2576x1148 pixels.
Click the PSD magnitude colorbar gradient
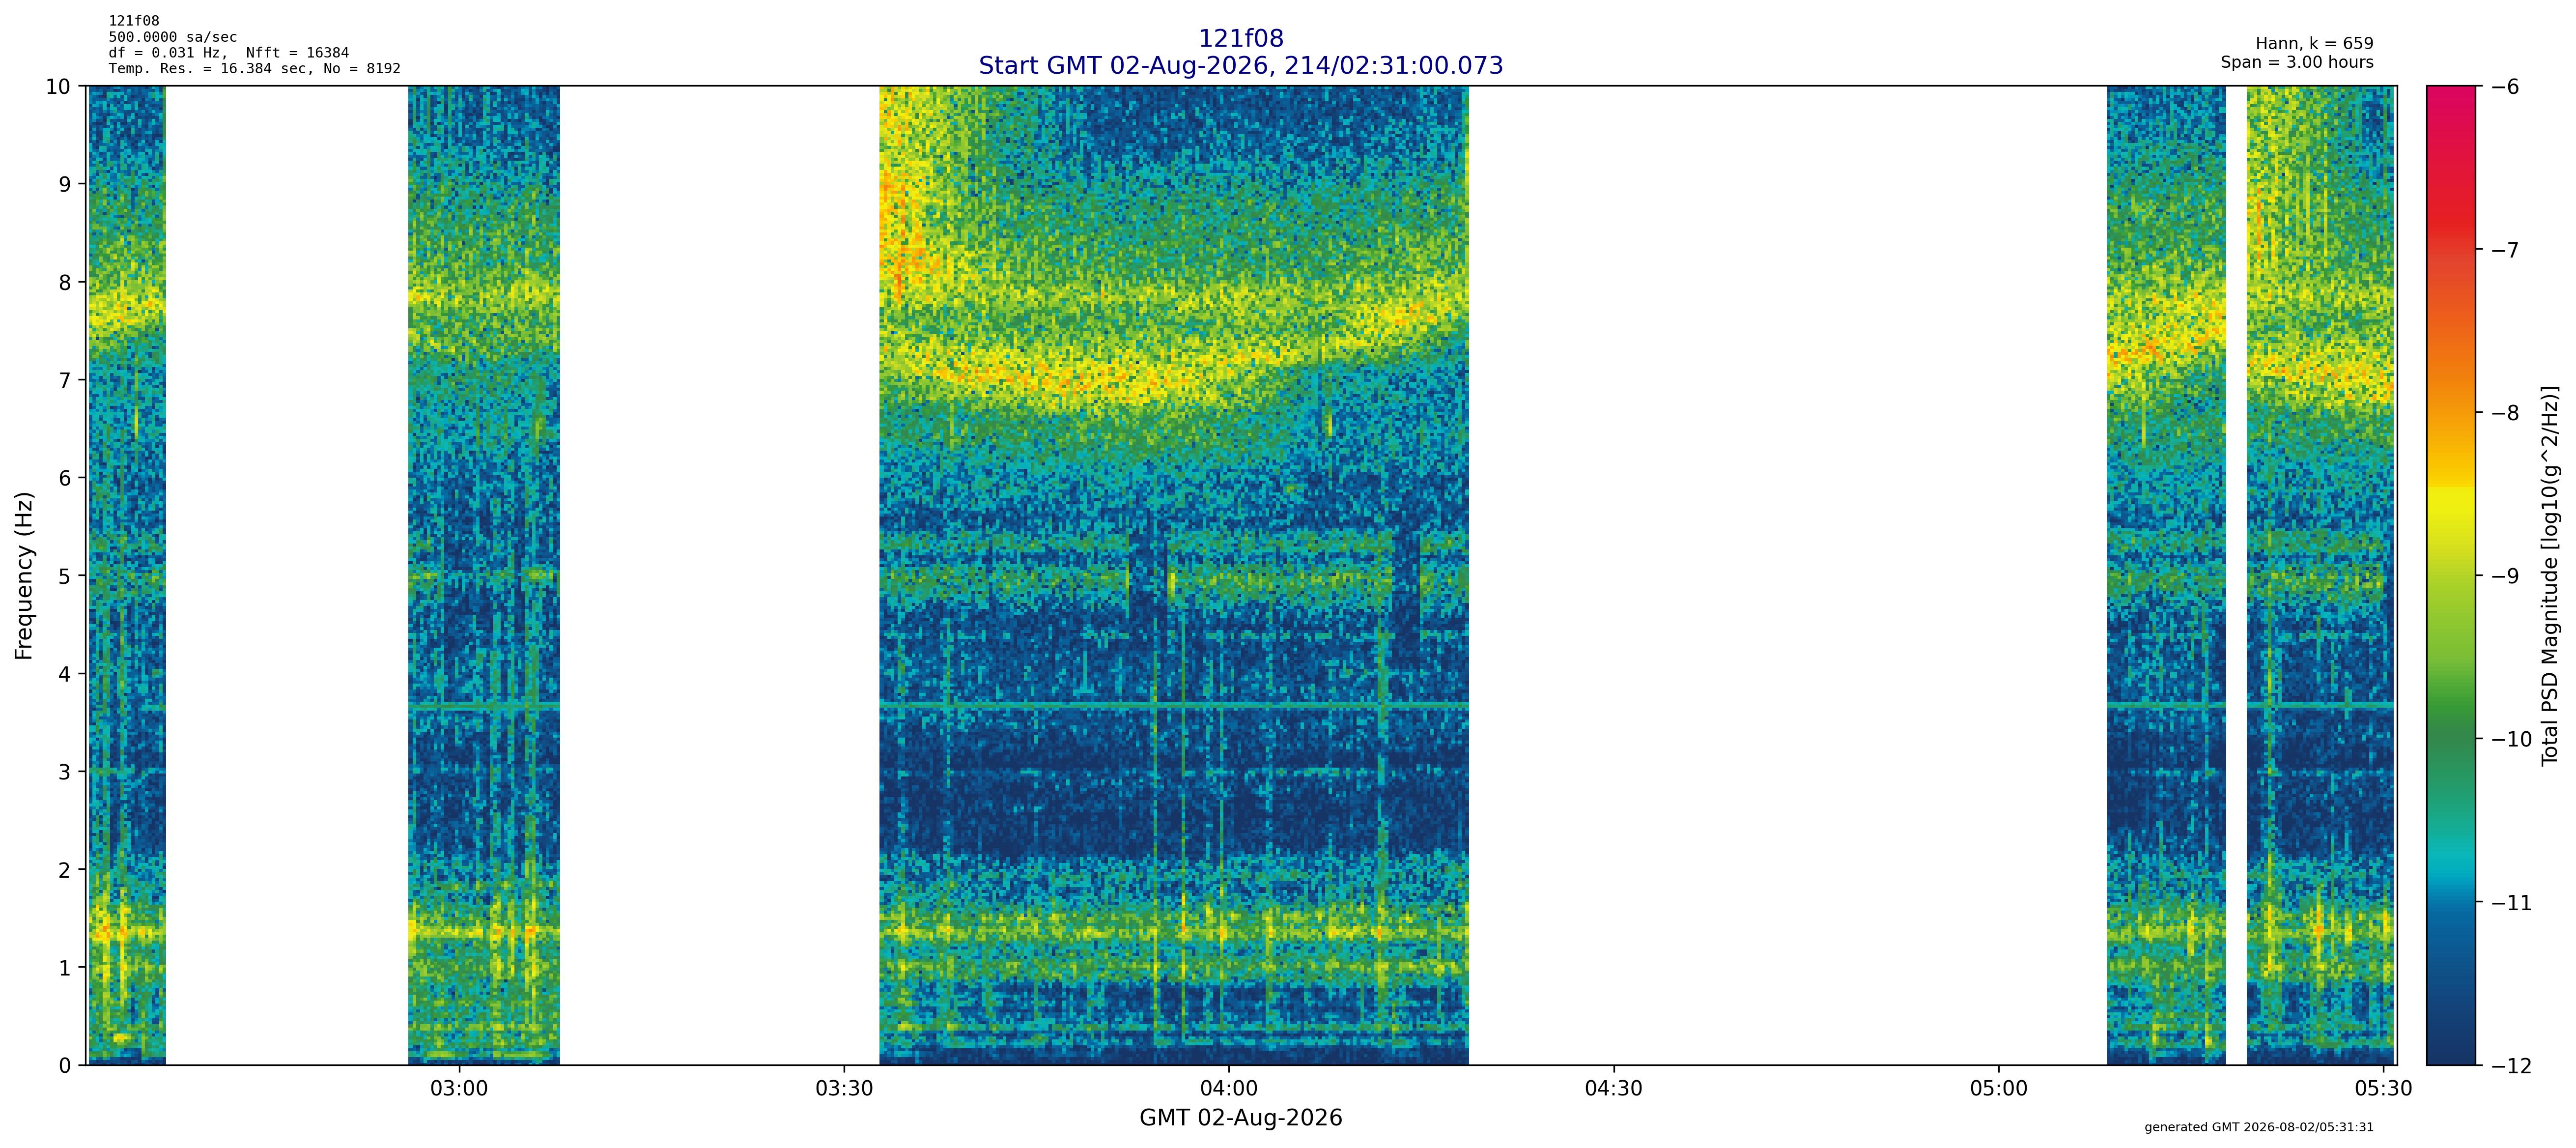click(2451, 576)
